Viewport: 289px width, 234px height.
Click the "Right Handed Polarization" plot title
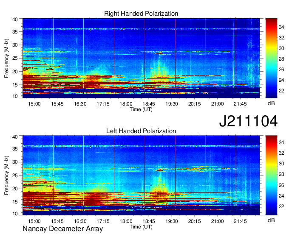pyautogui.click(x=141, y=14)
